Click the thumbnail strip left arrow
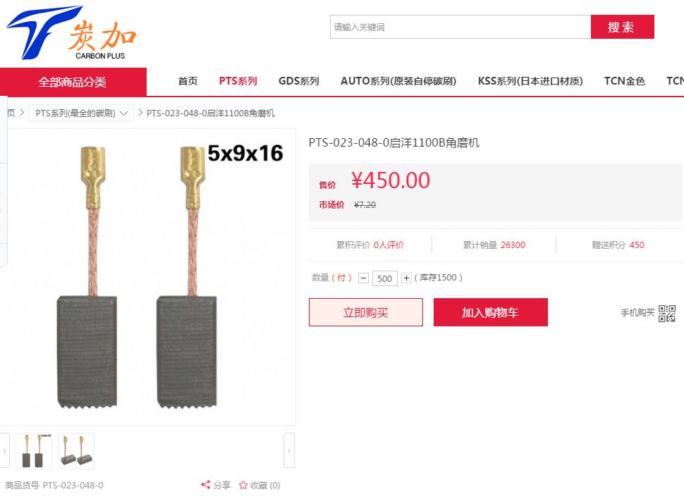 [5, 450]
